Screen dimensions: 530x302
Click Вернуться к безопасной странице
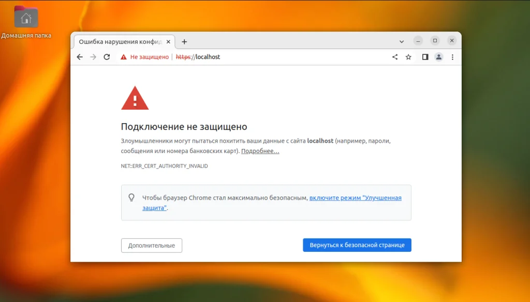(x=357, y=245)
